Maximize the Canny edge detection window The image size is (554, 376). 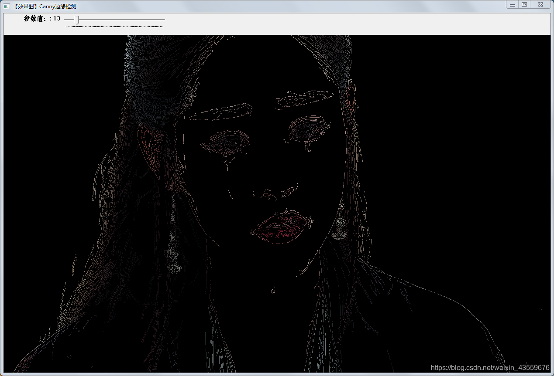(524, 5)
